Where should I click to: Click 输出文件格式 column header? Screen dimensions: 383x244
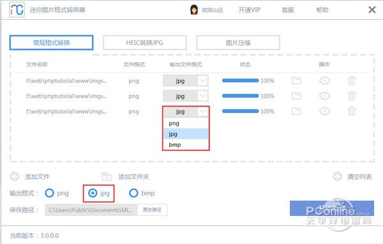pos(186,65)
